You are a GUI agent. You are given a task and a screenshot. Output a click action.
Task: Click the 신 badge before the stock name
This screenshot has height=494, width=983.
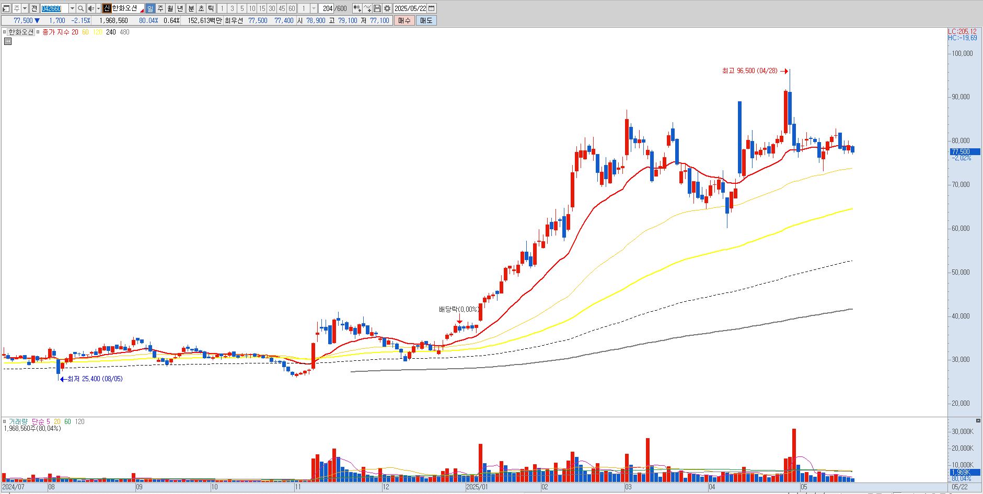point(107,8)
